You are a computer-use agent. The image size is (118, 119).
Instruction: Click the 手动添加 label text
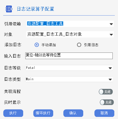point(49,45)
